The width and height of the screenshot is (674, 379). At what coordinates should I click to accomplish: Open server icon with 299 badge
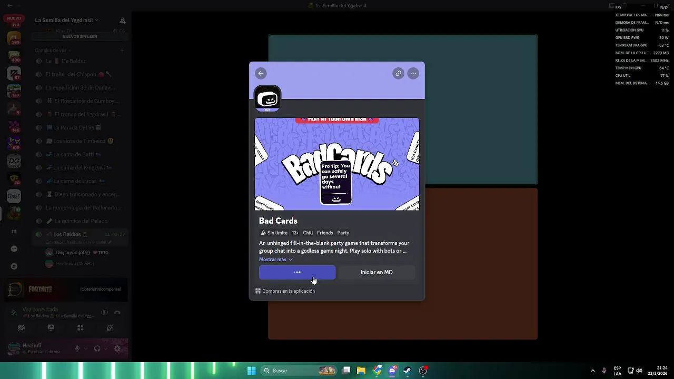click(x=14, y=38)
